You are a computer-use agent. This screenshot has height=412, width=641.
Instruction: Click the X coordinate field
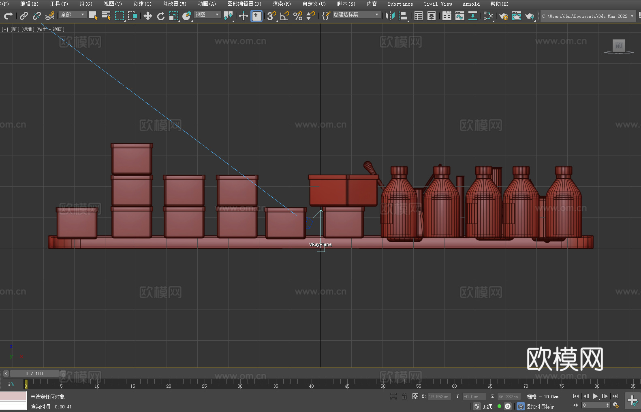439,397
